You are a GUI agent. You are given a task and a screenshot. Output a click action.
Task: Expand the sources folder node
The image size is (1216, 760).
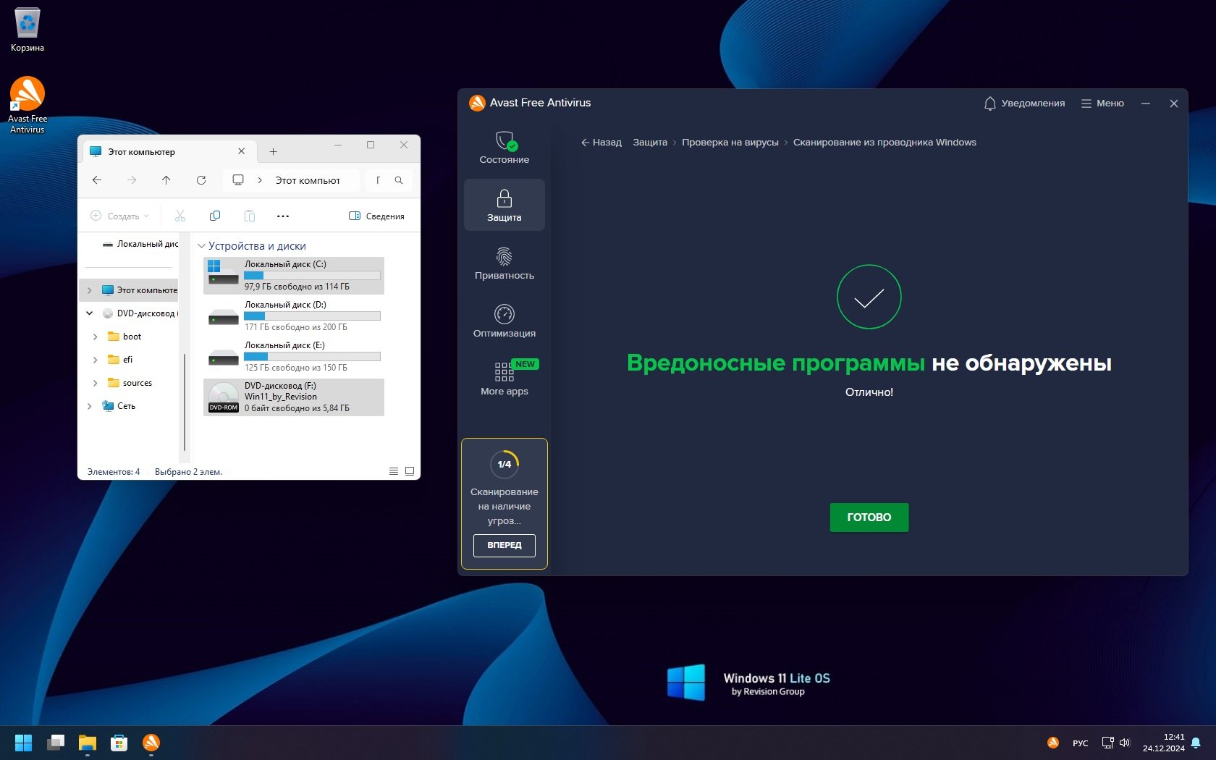[x=96, y=383]
